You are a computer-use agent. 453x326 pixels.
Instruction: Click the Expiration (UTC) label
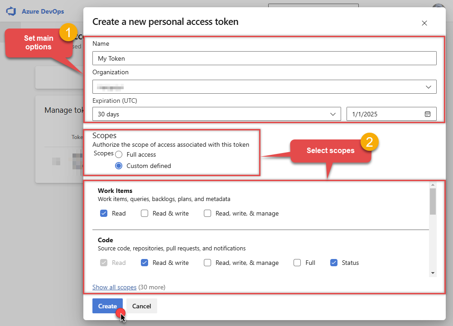pyautogui.click(x=115, y=101)
